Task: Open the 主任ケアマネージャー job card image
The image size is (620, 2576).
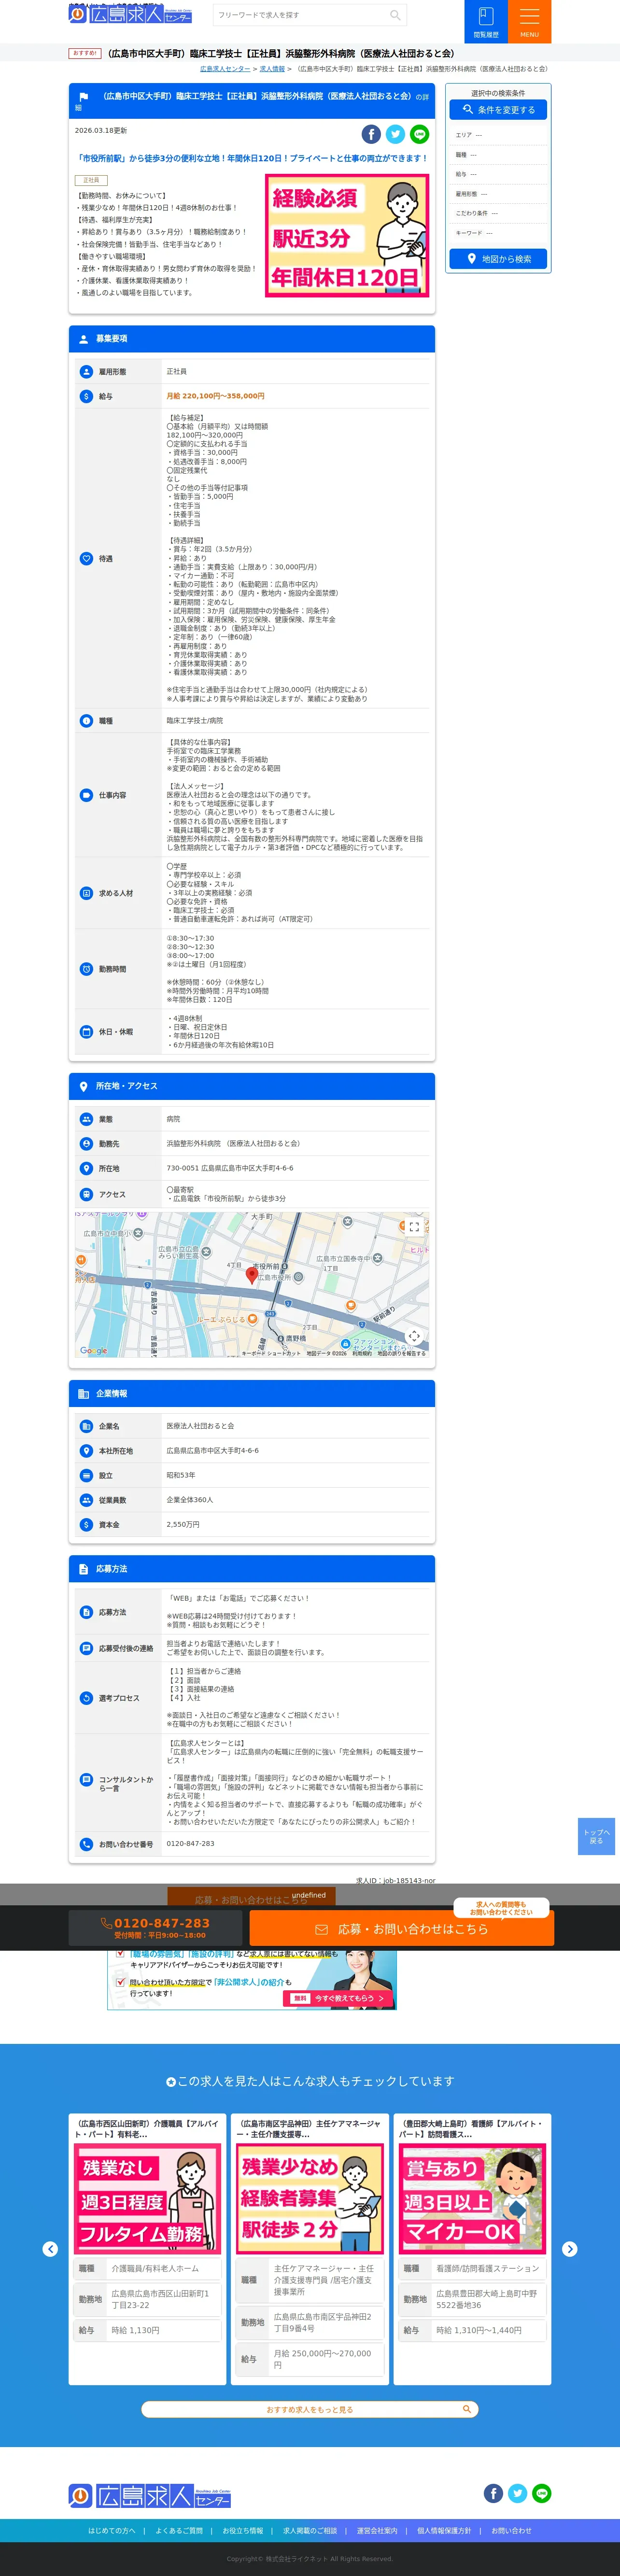Action: [x=310, y=2198]
